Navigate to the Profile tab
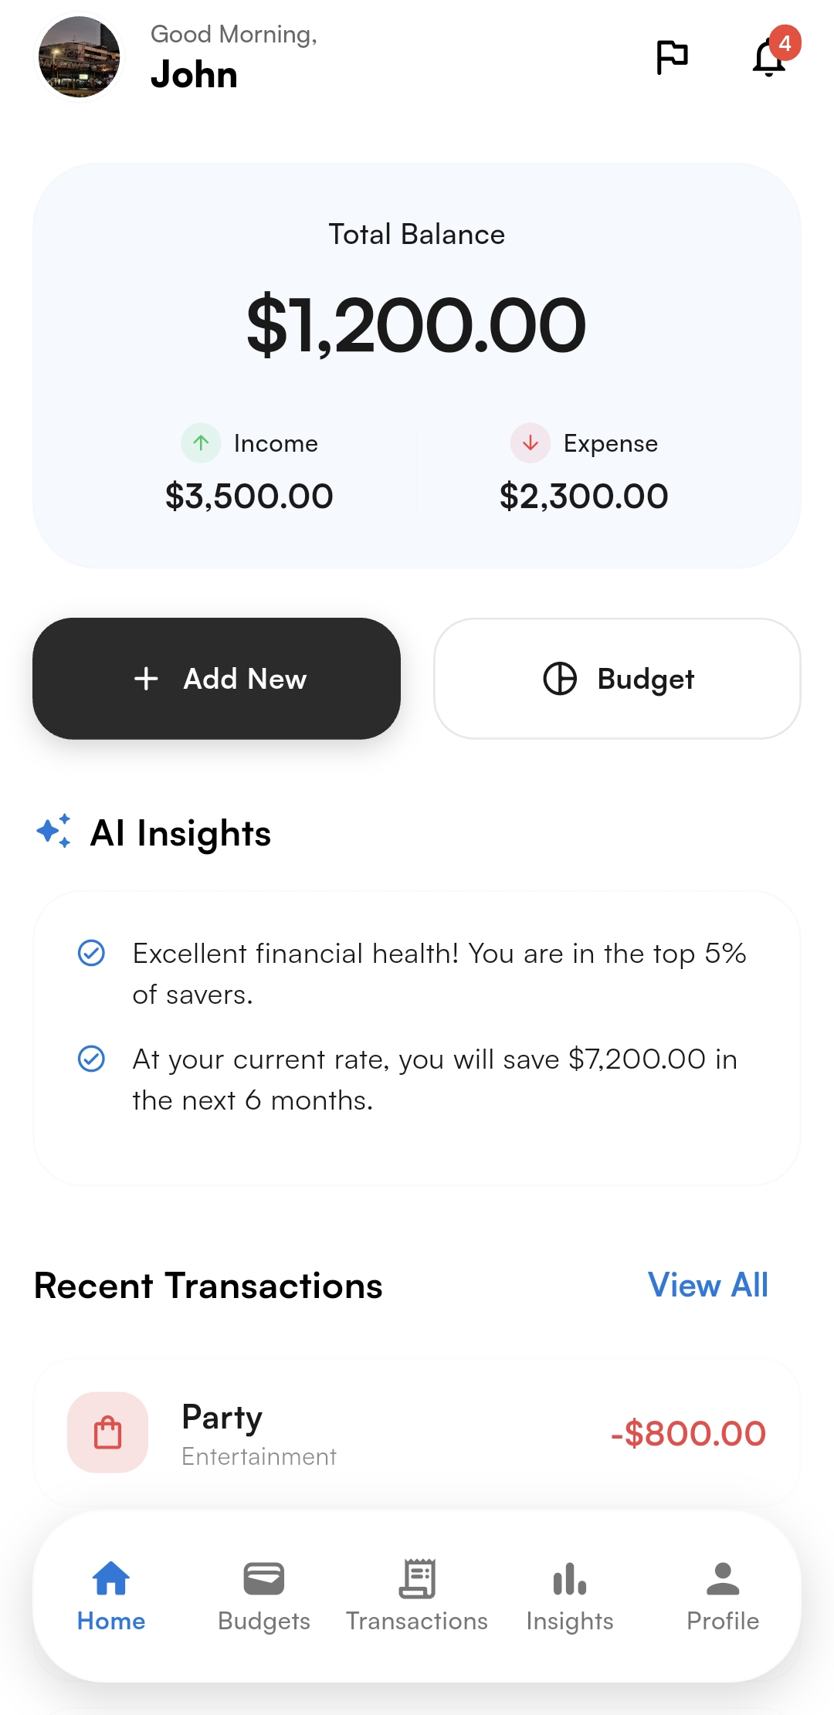834x1715 pixels. [723, 1595]
